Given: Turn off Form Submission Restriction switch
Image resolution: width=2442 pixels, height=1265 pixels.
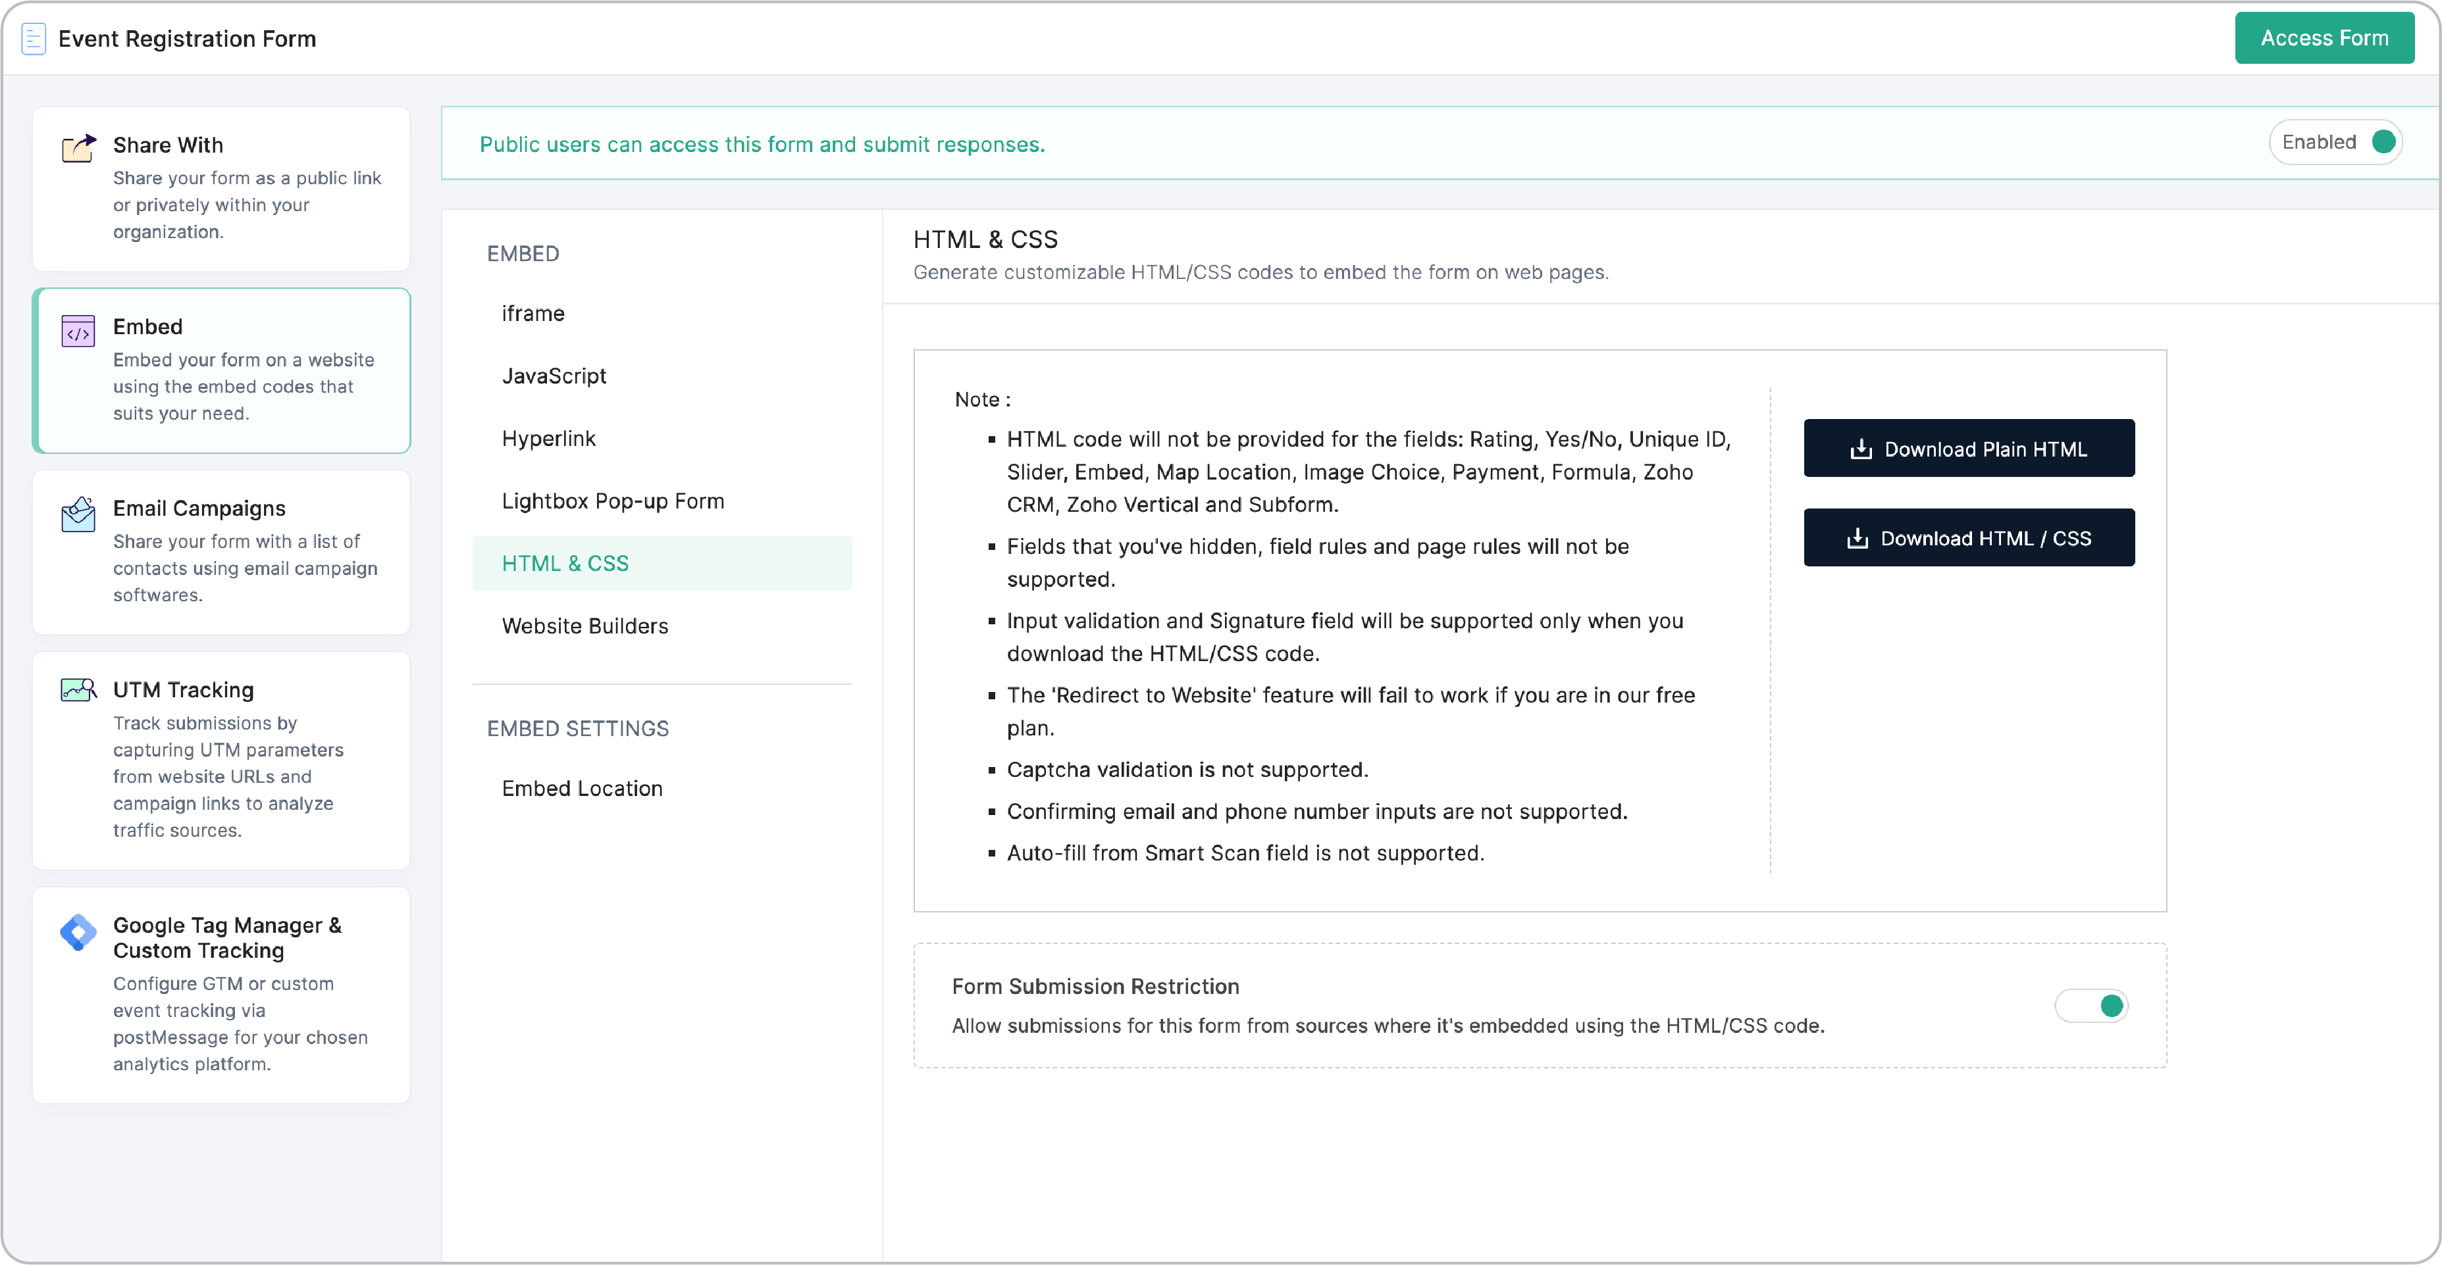Looking at the screenshot, I should [2091, 1005].
